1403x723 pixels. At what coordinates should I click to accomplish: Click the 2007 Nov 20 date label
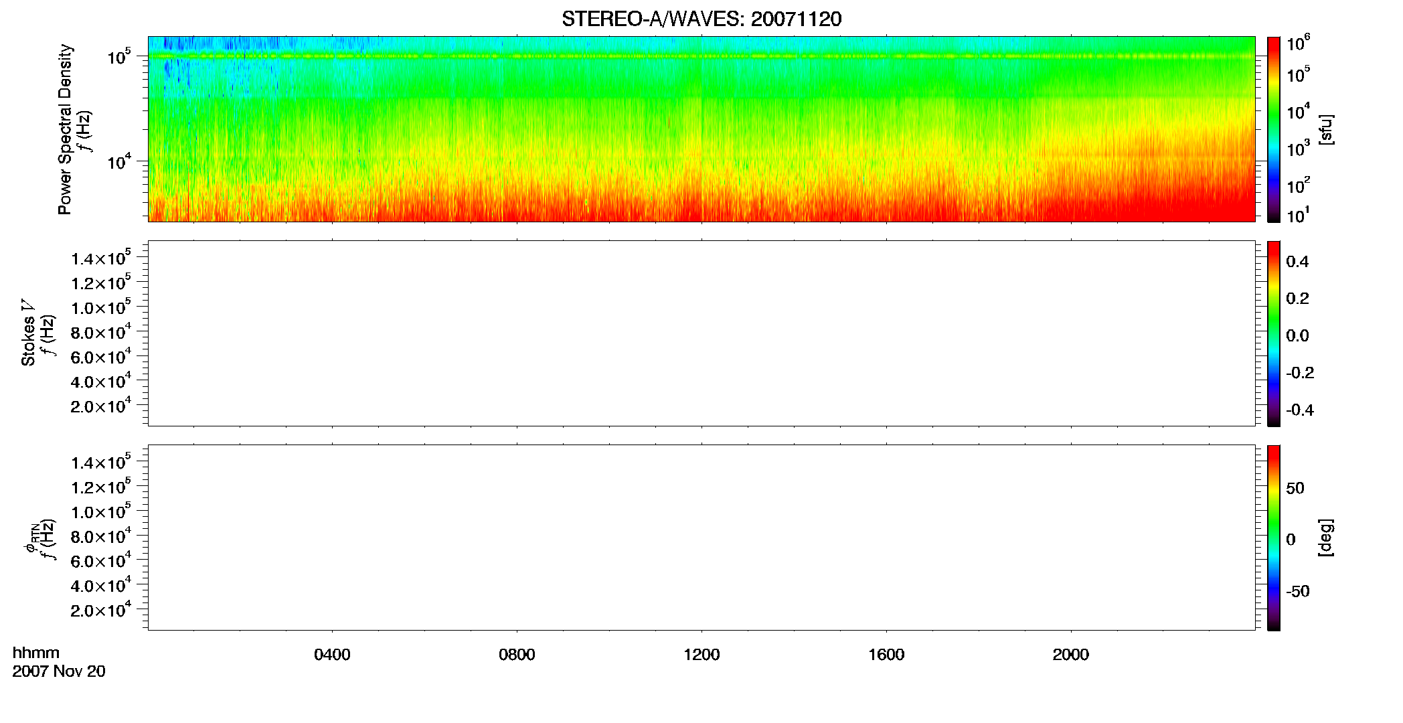point(59,671)
